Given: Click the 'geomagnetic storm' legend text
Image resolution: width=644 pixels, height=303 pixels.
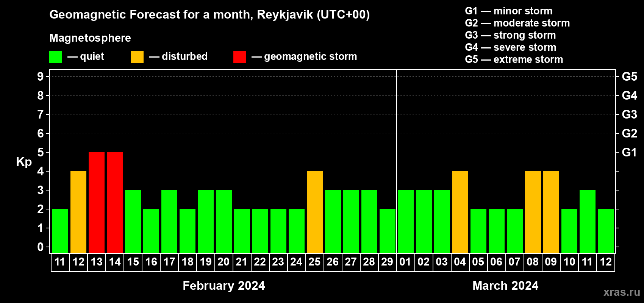Looking at the screenshot, I should point(311,56).
